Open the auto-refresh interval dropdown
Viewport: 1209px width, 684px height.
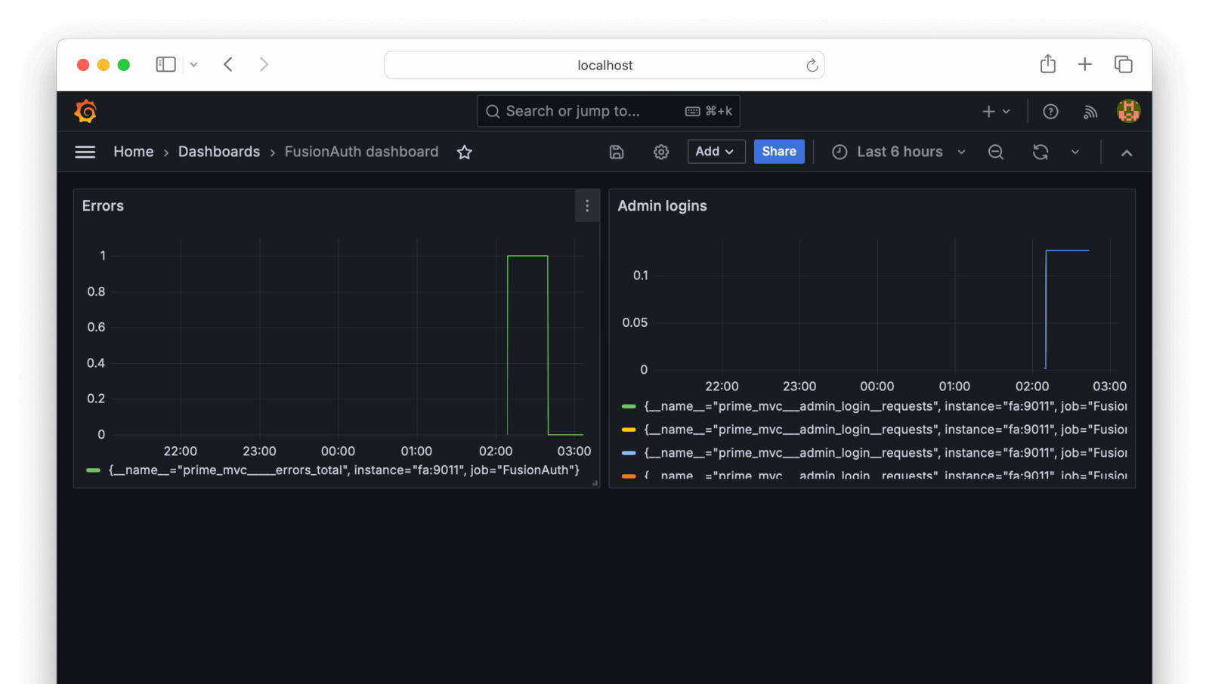[x=1075, y=152]
